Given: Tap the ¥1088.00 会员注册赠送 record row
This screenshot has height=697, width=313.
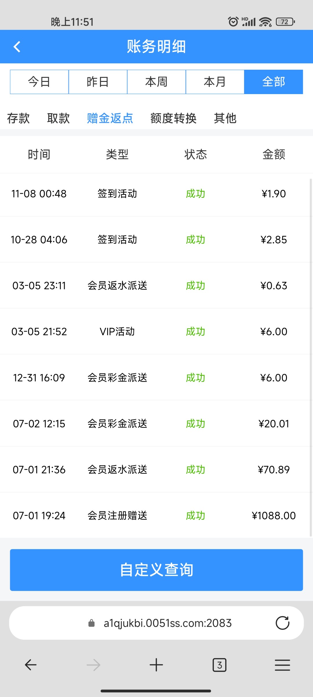Looking at the screenshot, I should pyautogui.click(x=156, y=516).
